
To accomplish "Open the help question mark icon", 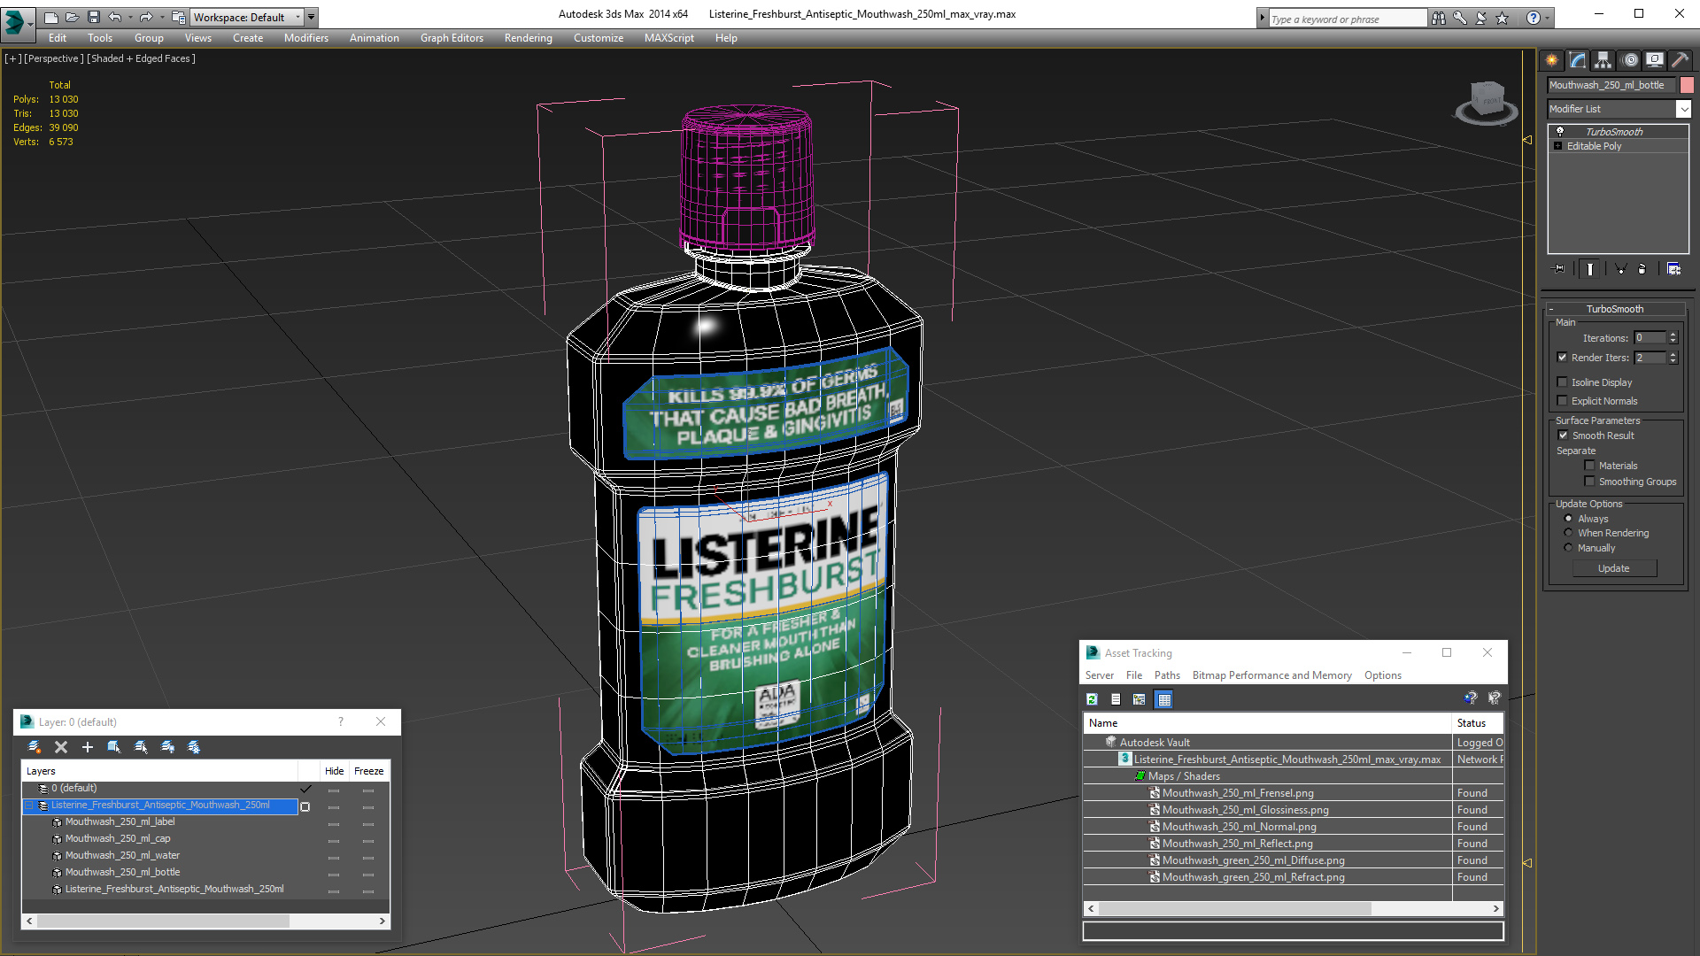I will click(x=1533, y=18).
